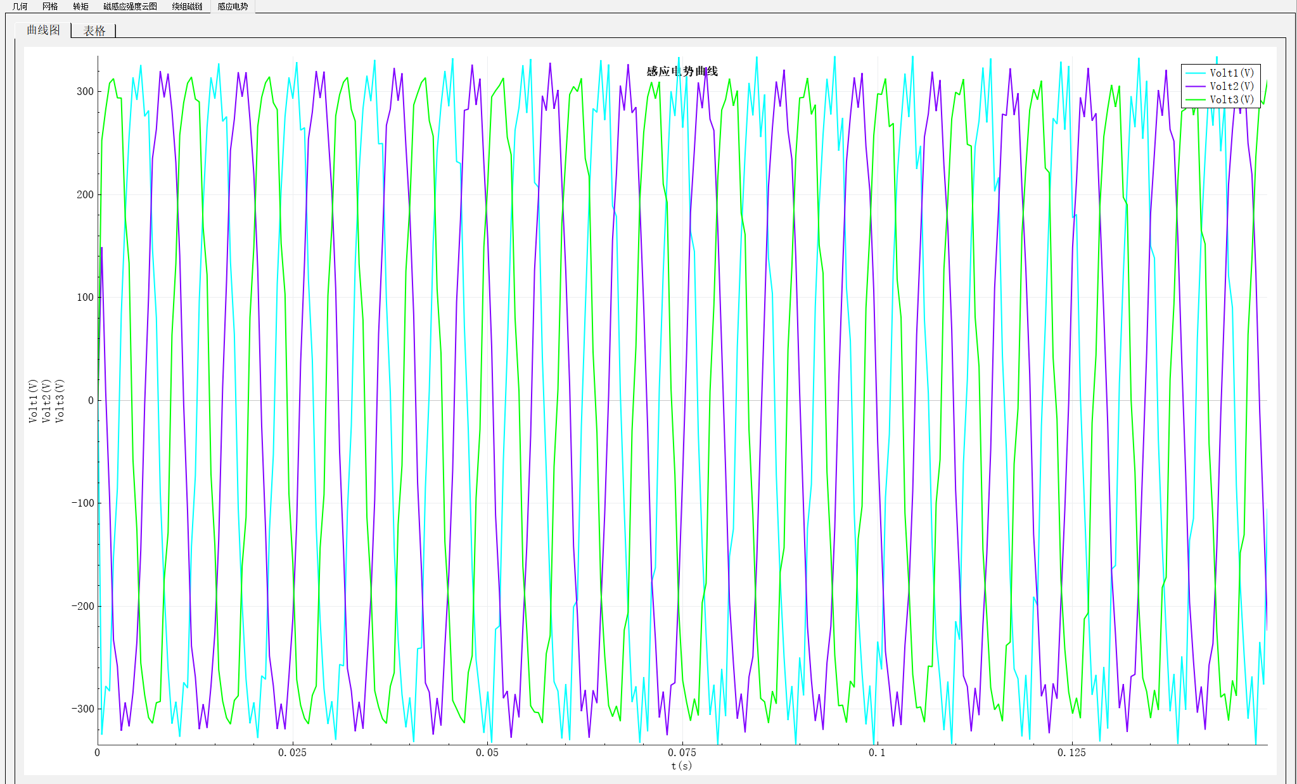Switch to 磁感应强度云图 tab
The image size is (1297, 784).
coord(130,6)
